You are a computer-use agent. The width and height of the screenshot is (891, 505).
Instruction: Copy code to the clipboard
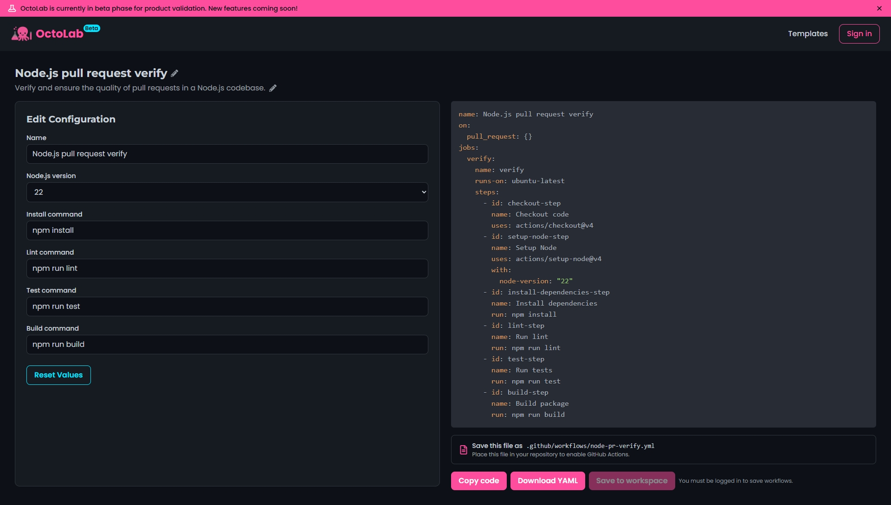point(478,481)
